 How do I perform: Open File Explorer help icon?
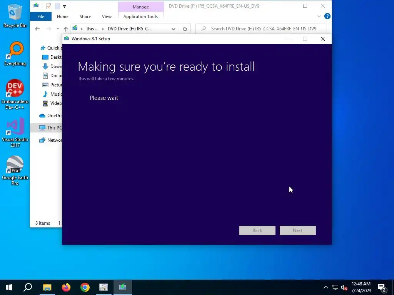pos(327,16)
